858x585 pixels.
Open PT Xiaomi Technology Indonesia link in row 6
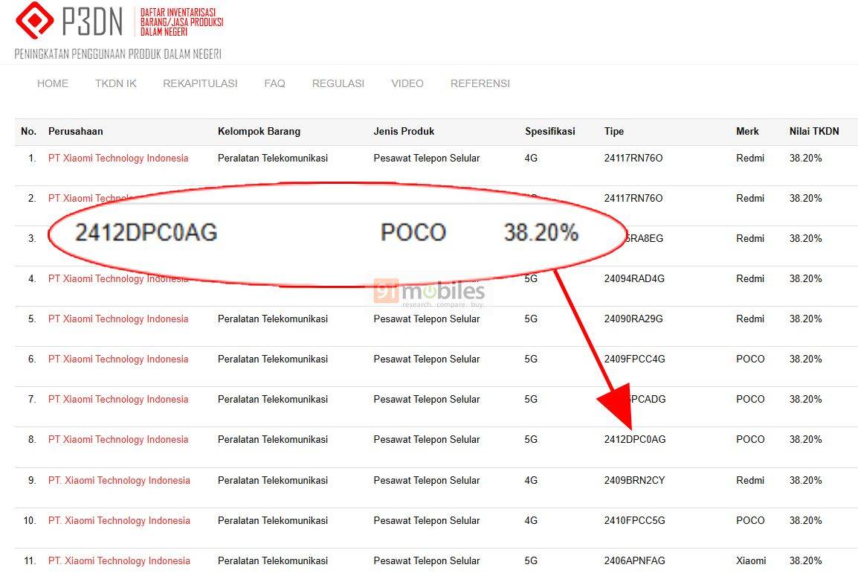click(118, 359)
